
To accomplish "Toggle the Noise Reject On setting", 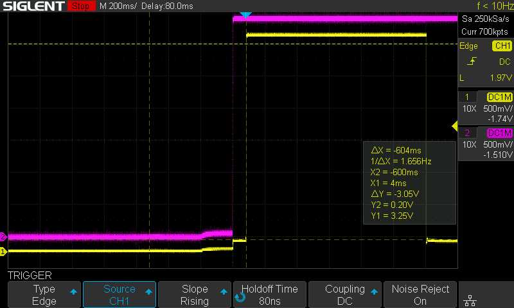I will (x=421, y=295).
